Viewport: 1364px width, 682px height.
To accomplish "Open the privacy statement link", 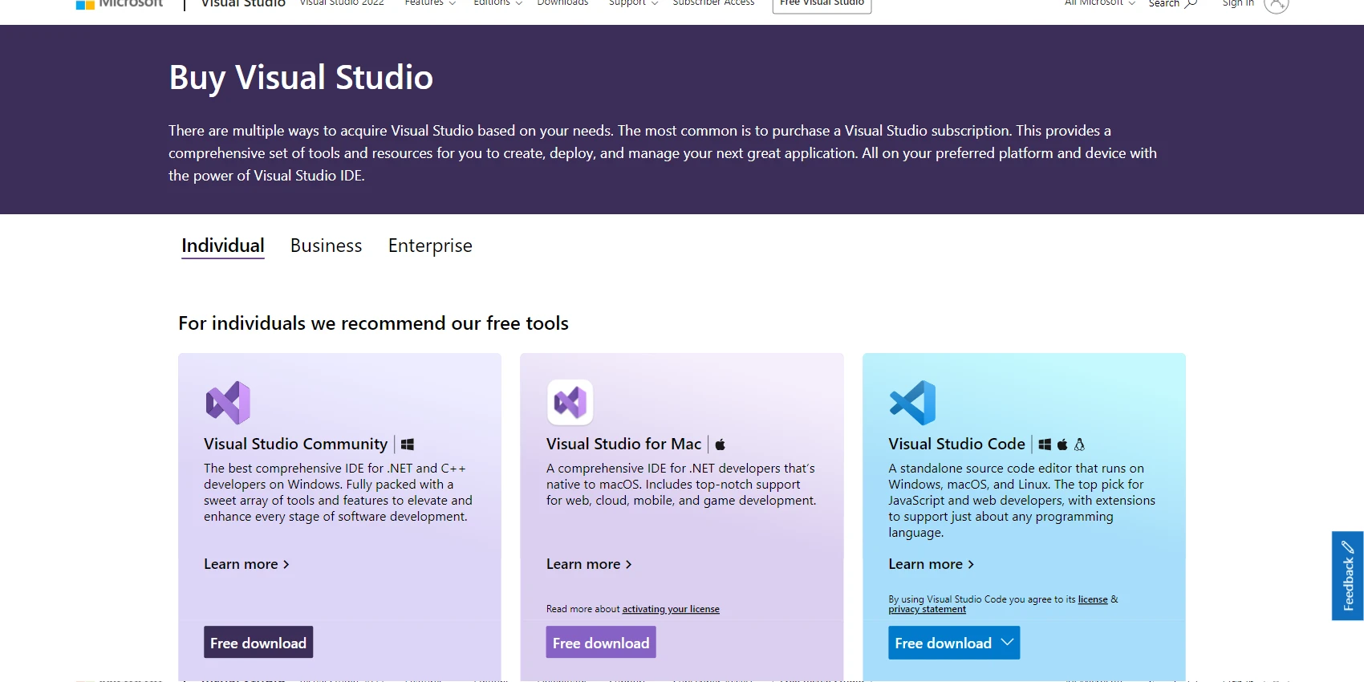I will (x=927, y=609).
